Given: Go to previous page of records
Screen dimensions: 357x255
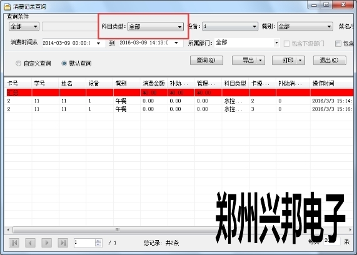Looking at the screenshot, I should pyautogui.click(x=30, y=242).
